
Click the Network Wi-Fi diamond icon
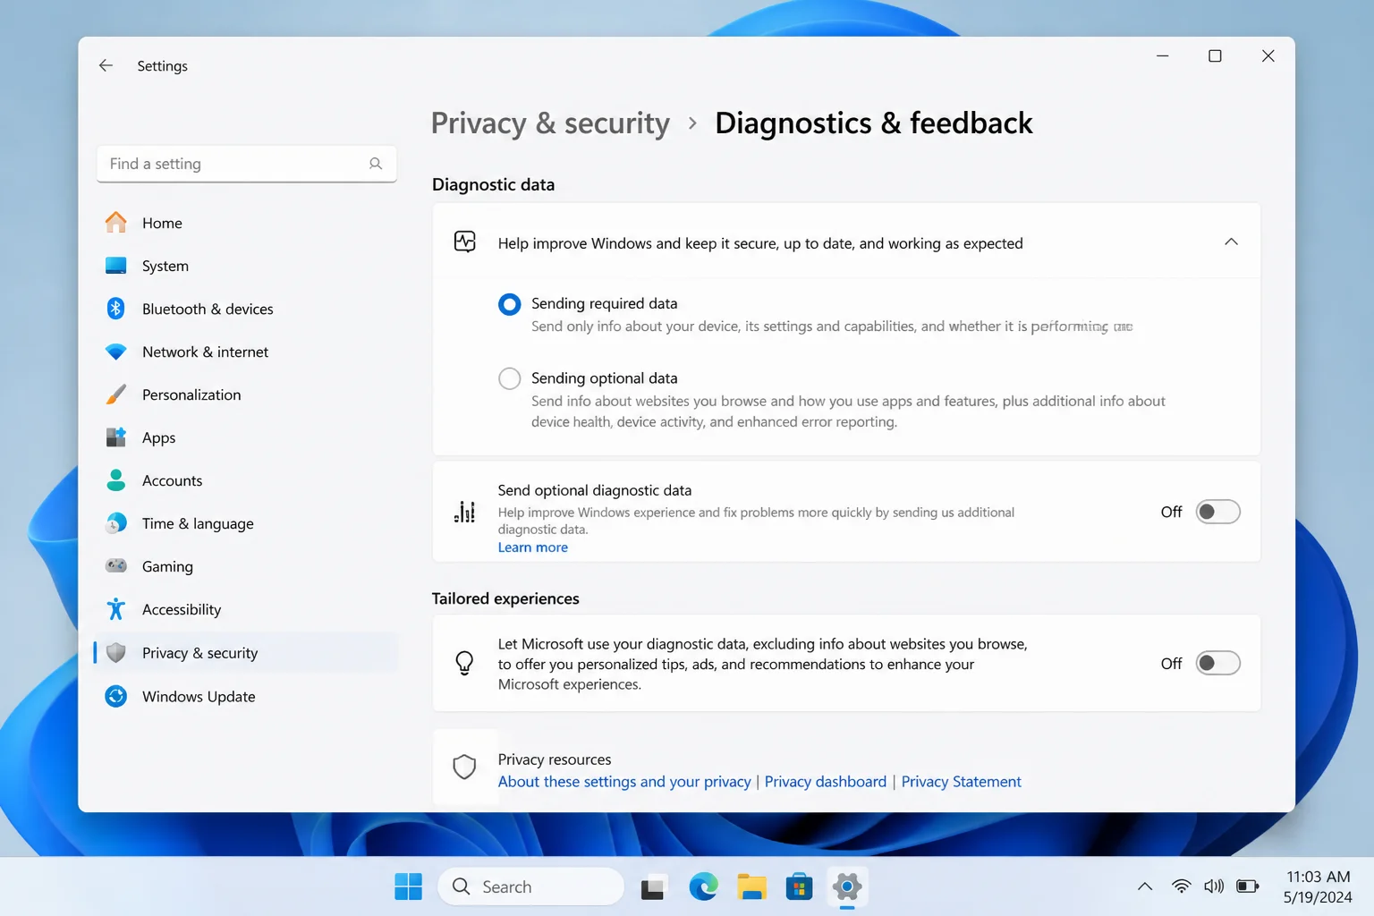[115, 352]
